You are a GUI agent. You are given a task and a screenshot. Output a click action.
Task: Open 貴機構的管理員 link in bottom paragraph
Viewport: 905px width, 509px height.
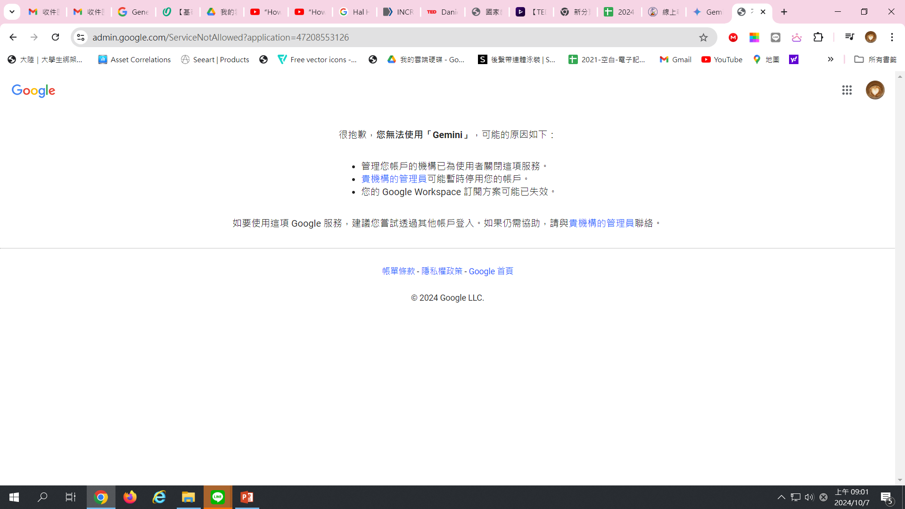click(x=601, y=223)
